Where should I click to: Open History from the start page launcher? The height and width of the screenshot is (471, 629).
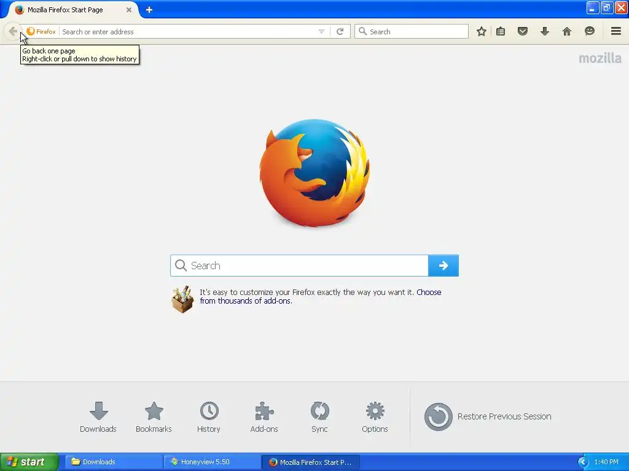tap(209, 417)
